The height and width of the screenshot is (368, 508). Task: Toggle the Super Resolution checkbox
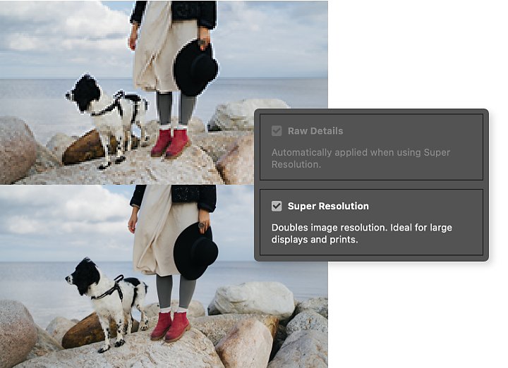pos(277,206)
